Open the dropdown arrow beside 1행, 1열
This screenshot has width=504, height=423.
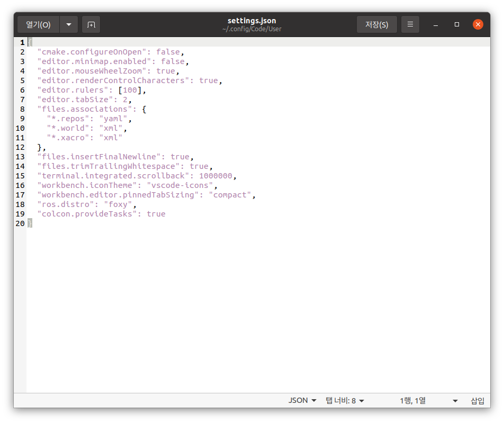[455, 401]
